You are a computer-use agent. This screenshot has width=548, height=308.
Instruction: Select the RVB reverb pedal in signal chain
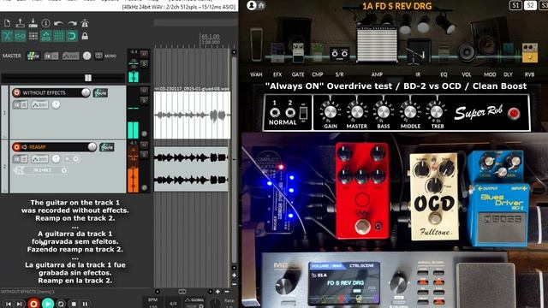(529, 52)
